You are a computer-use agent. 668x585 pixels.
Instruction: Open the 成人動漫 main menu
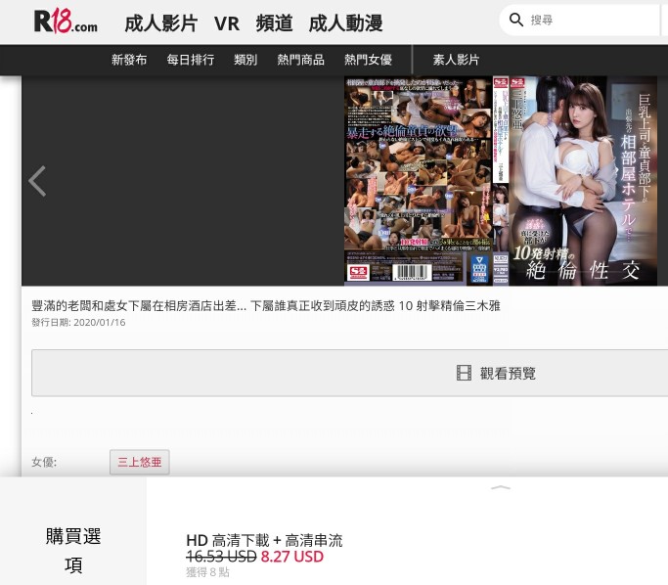pos(345,23)
